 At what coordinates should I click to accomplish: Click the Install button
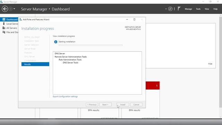click(123, 105)
